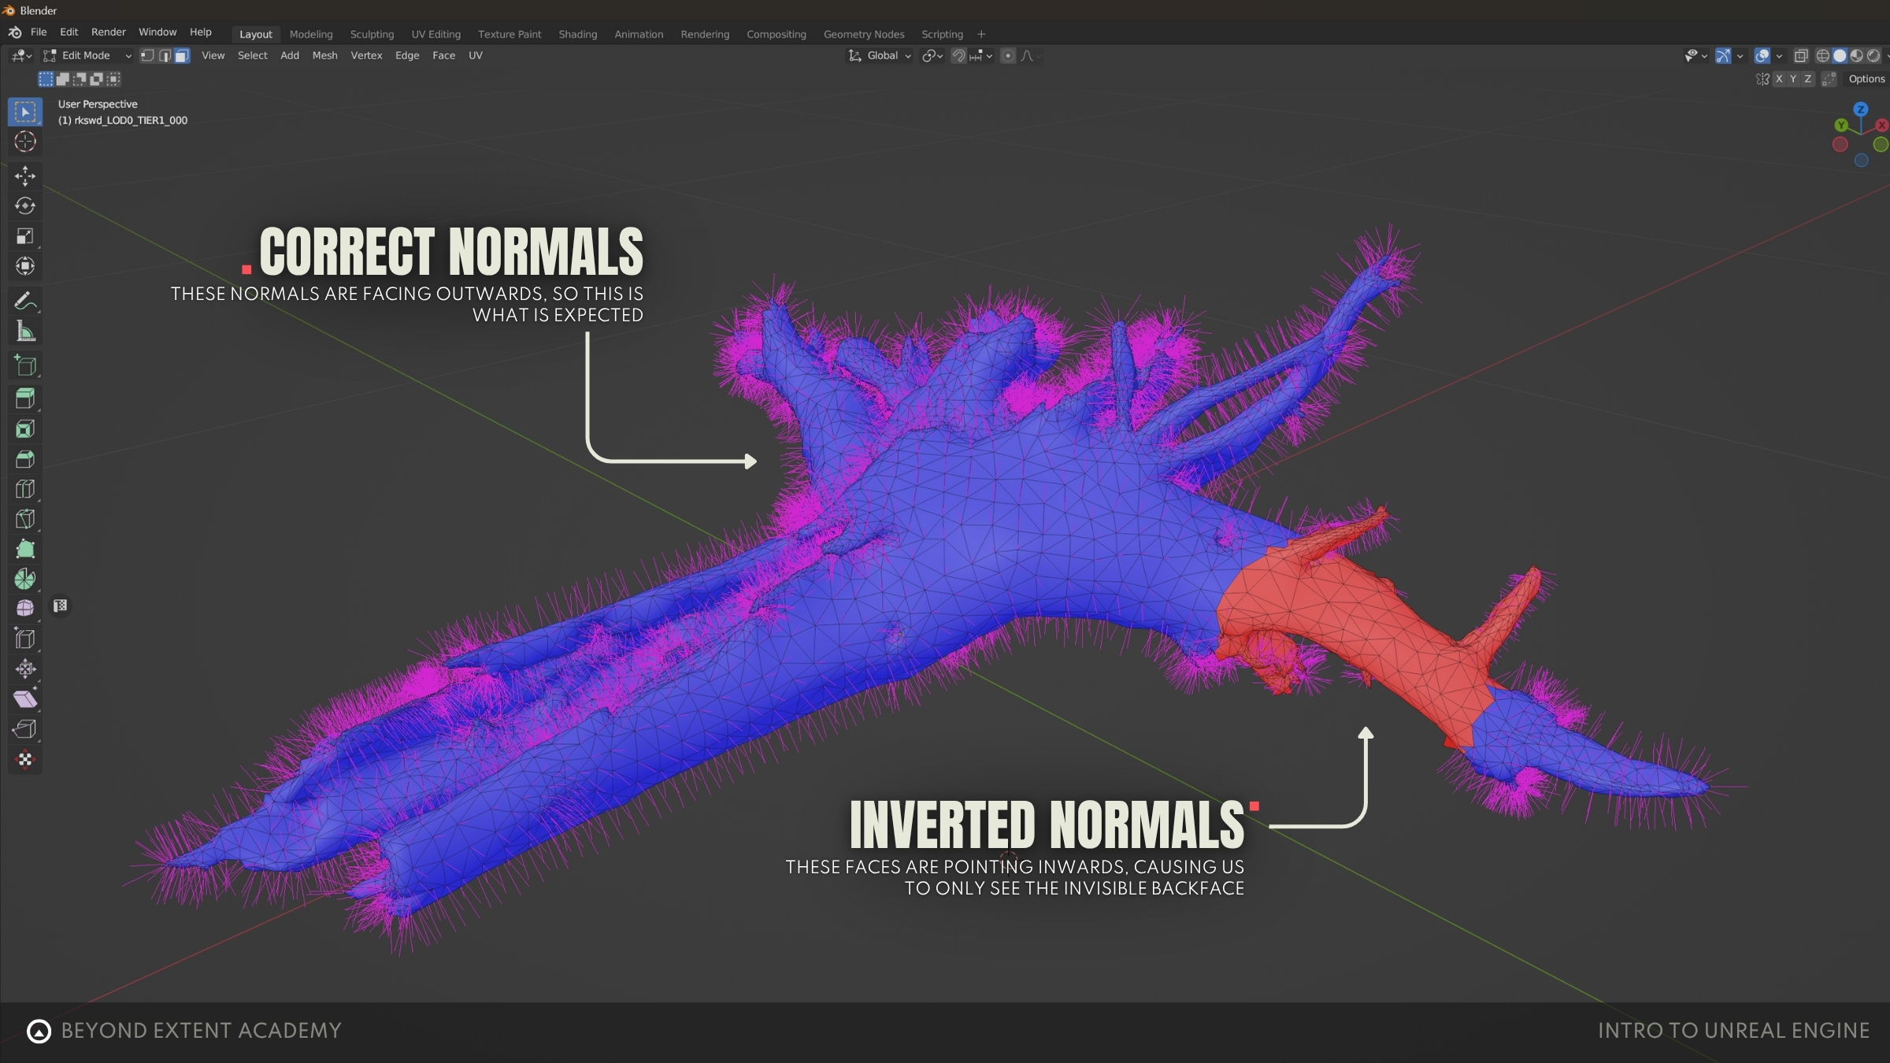This screenshot has width=1890, height=1063.
Task: Open the Edit Mode dropdown
Action: [x=87, y=56]
